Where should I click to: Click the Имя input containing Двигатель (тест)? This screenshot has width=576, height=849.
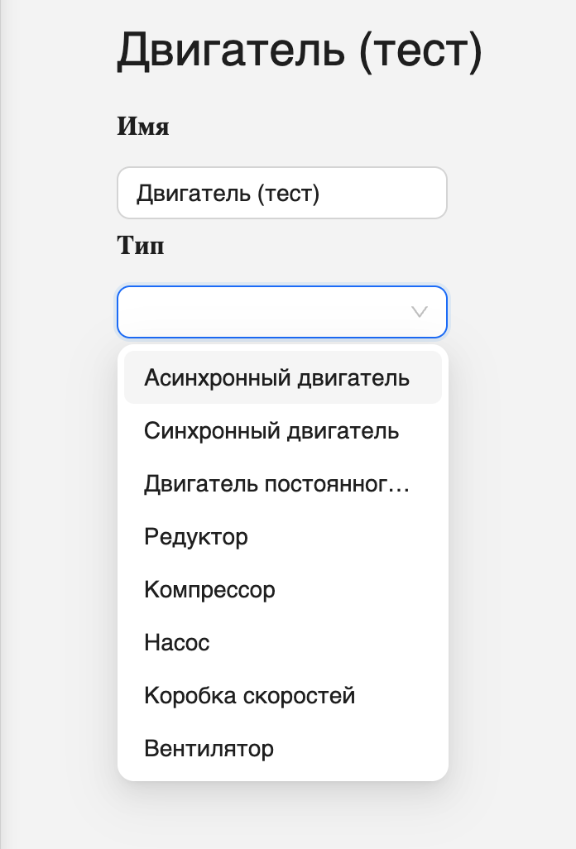pyautogui.click(x=281, y=192)
